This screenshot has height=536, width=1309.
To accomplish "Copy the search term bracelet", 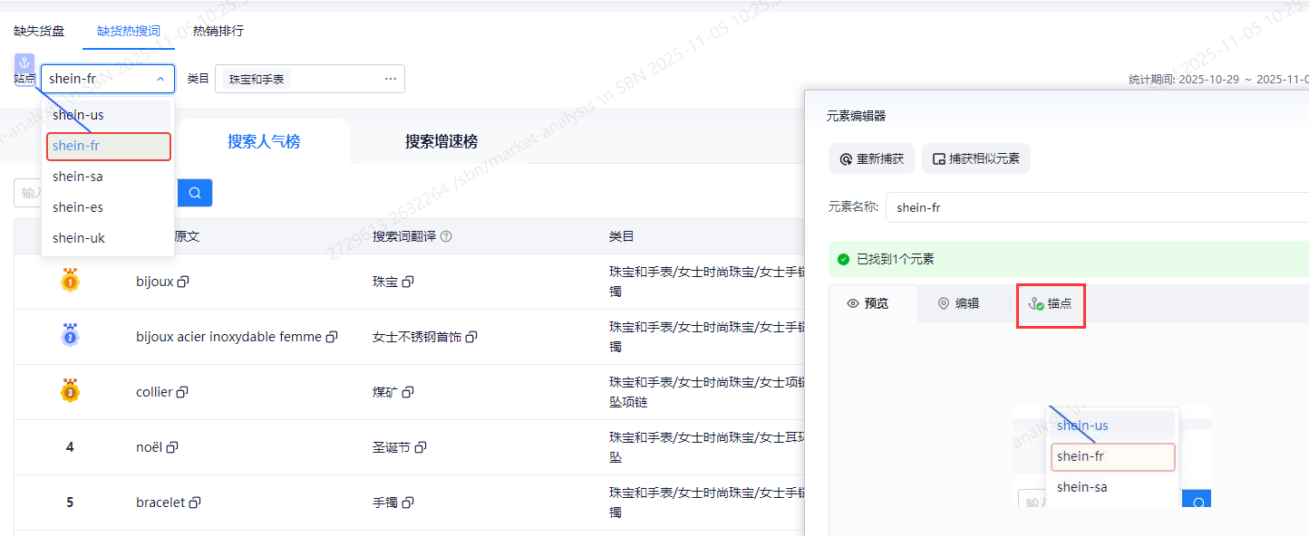I will point(195,502).
